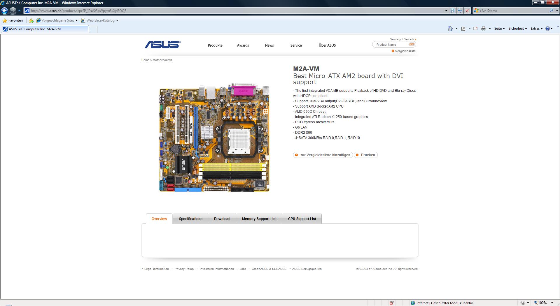Click the Forward navigation arrow
This screenshot has width=560, height=306.
coord(13,11)
